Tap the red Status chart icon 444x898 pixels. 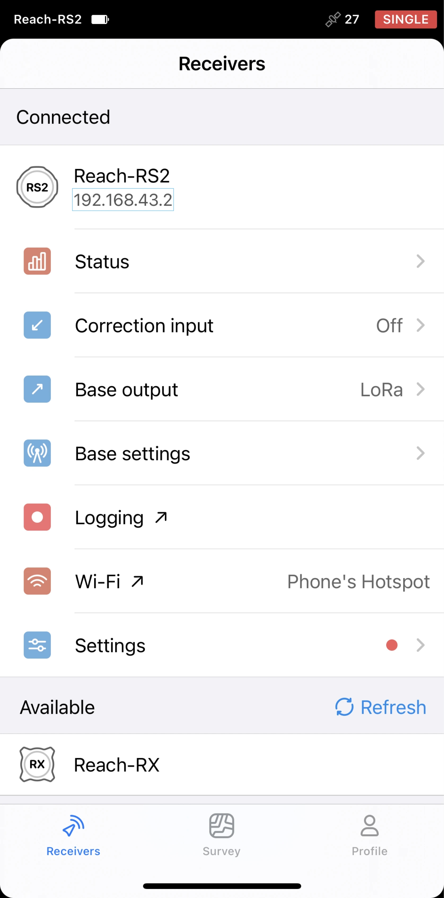[x=37, y=261]
